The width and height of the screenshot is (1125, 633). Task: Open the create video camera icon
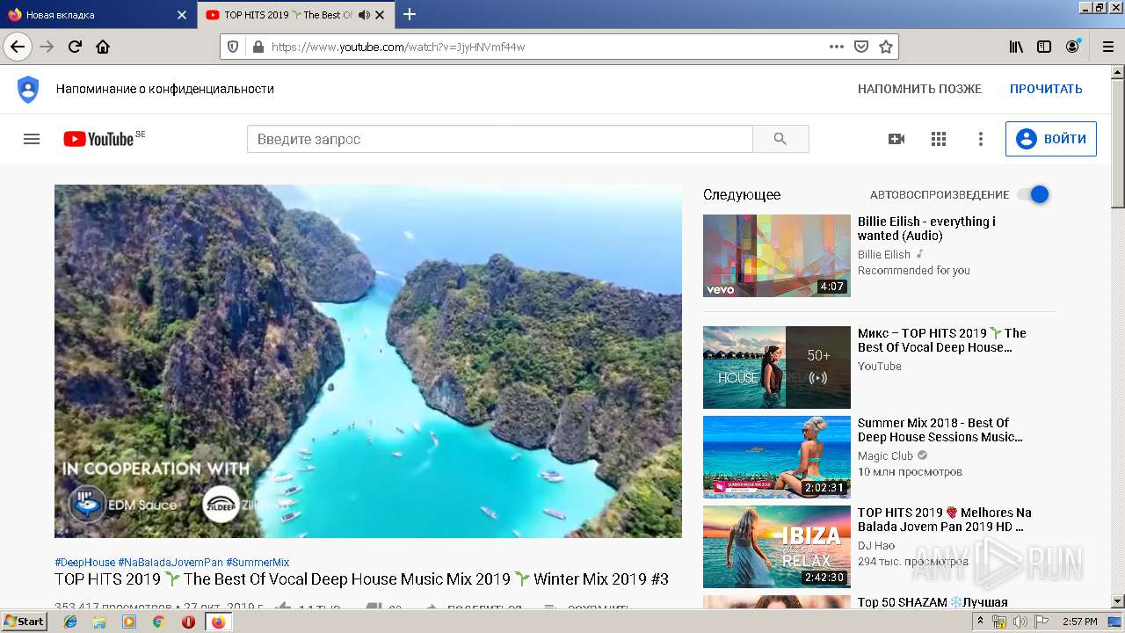click(896, 139)
